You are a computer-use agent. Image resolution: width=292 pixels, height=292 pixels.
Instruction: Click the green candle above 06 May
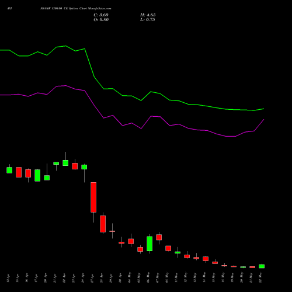pyautogui.click(x=150, y=244)
